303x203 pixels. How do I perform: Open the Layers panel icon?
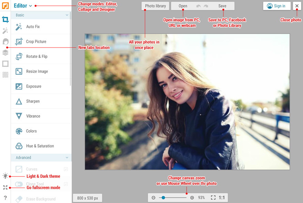pyautogui.click(x=5, y=52)
